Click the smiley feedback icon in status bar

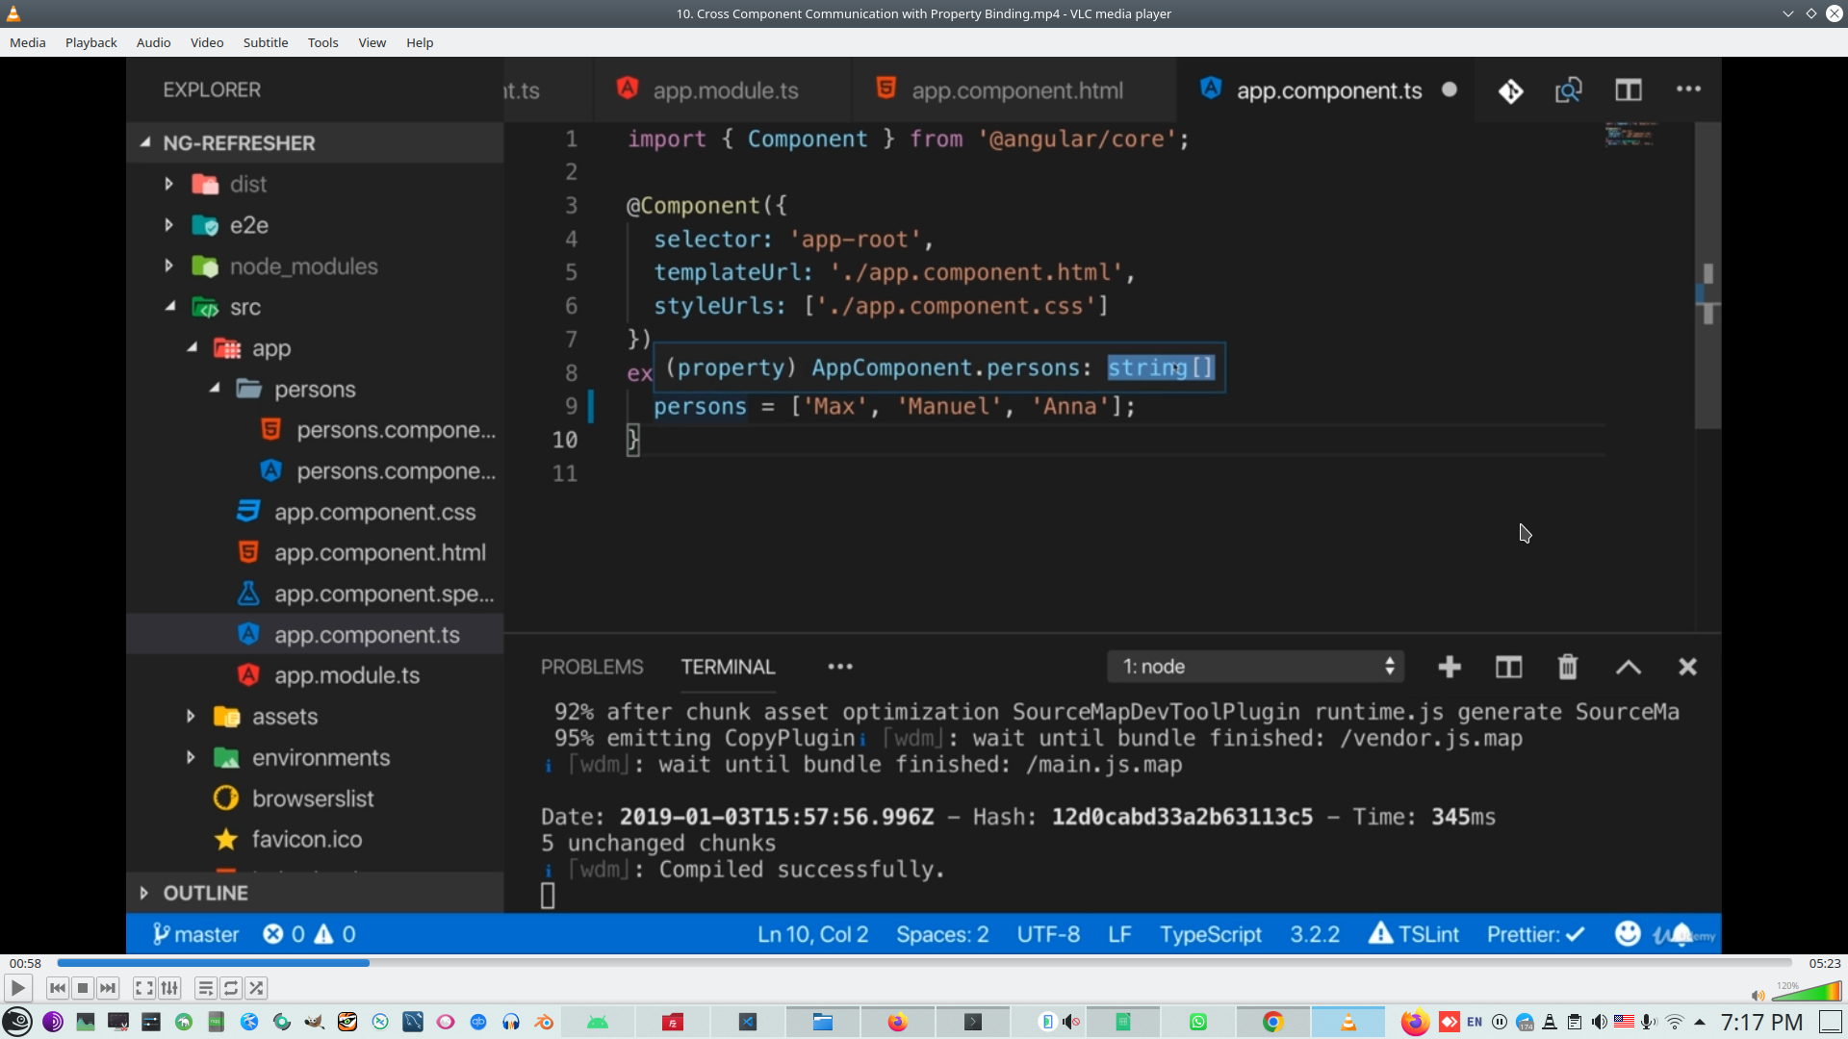pos(1627,933)
